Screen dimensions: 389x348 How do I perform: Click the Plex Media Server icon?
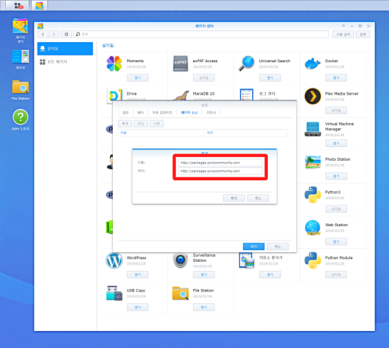click(312, 97)
